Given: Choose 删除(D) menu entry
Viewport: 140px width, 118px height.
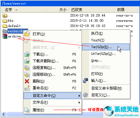Looking at the screenshot, I should point(52,81).
